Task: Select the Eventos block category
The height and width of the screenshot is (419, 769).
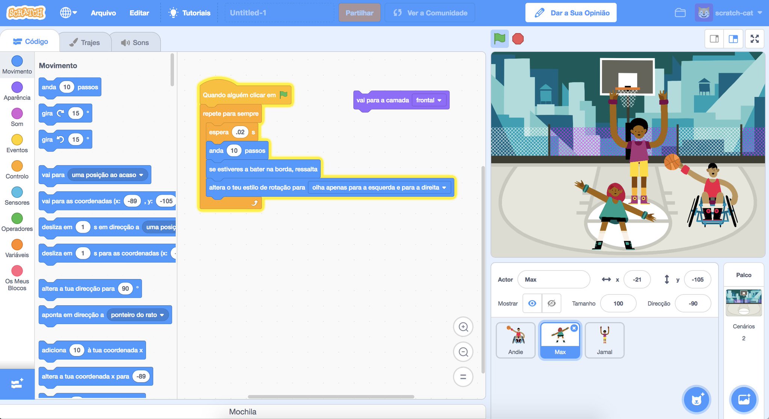Action: (17, 144)
